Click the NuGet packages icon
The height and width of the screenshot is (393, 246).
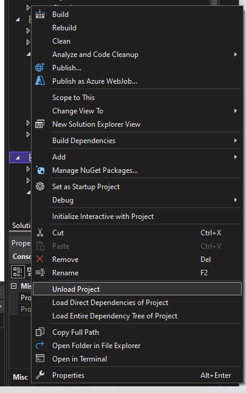pos(40,170)
